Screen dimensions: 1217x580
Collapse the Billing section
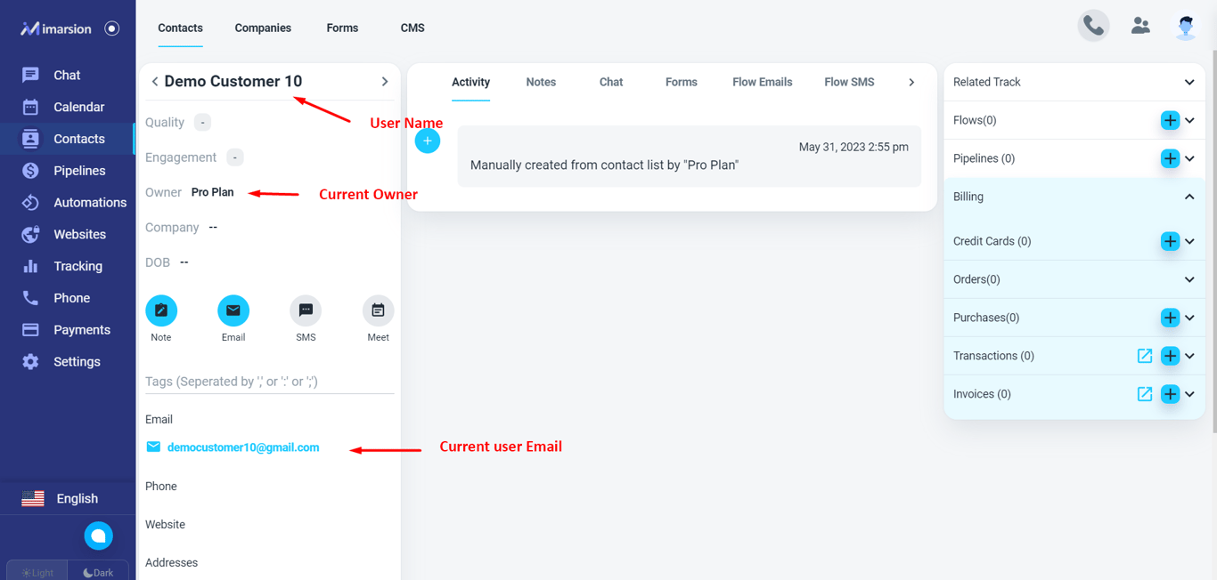click(1189, 197)
